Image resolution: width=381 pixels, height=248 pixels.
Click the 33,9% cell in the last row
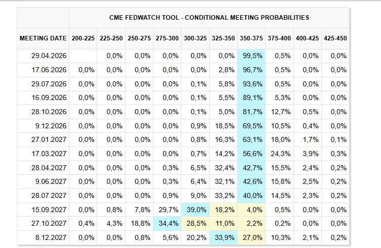coord(224,237)
